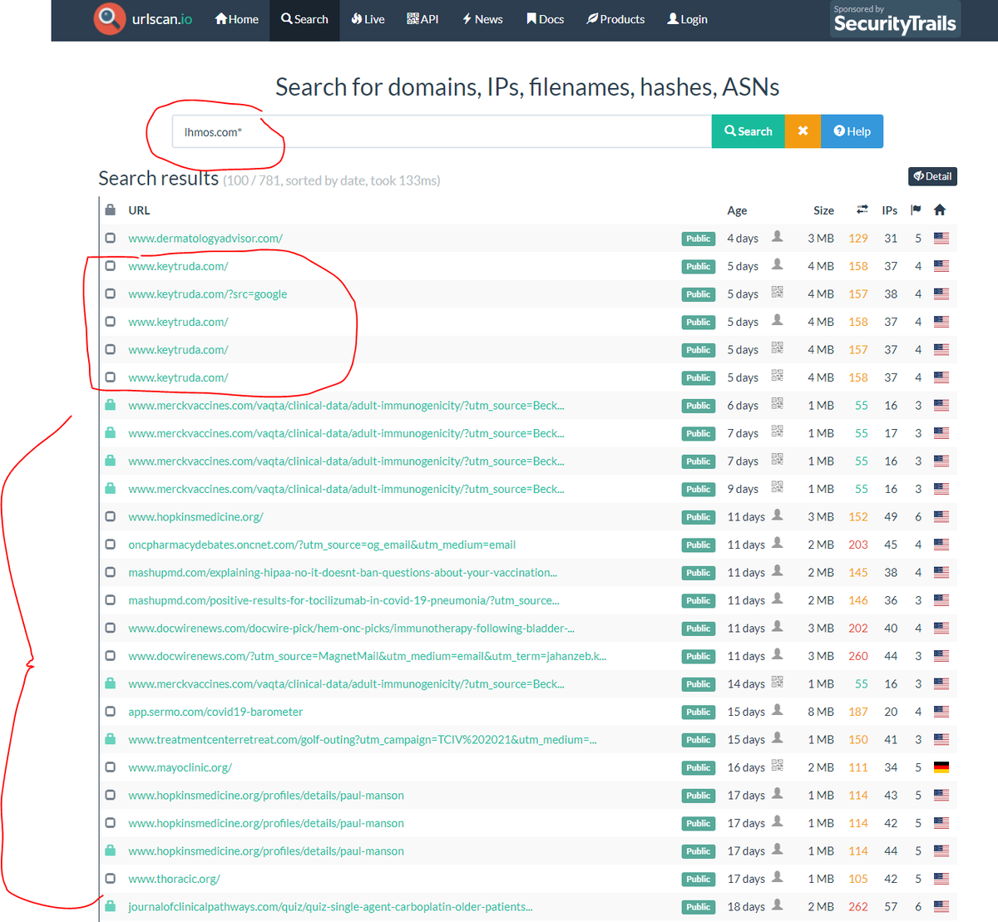Click QR-code icon in mayoclinic.org row

tap(778, 766)
